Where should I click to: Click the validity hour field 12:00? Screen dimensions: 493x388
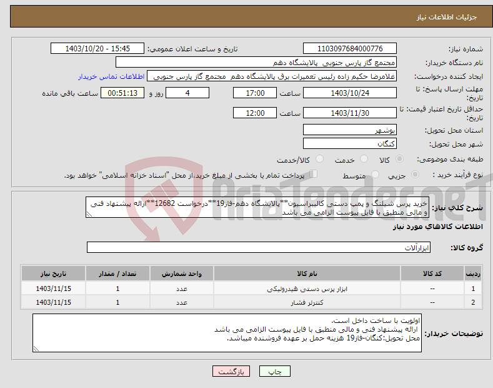(255, 113)
